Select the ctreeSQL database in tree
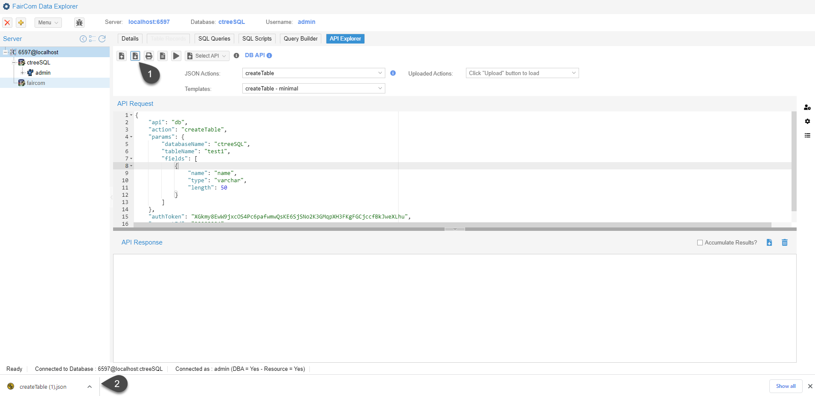Image resolution: width=815 pixels, height=396 pixels. pos(38,62)
